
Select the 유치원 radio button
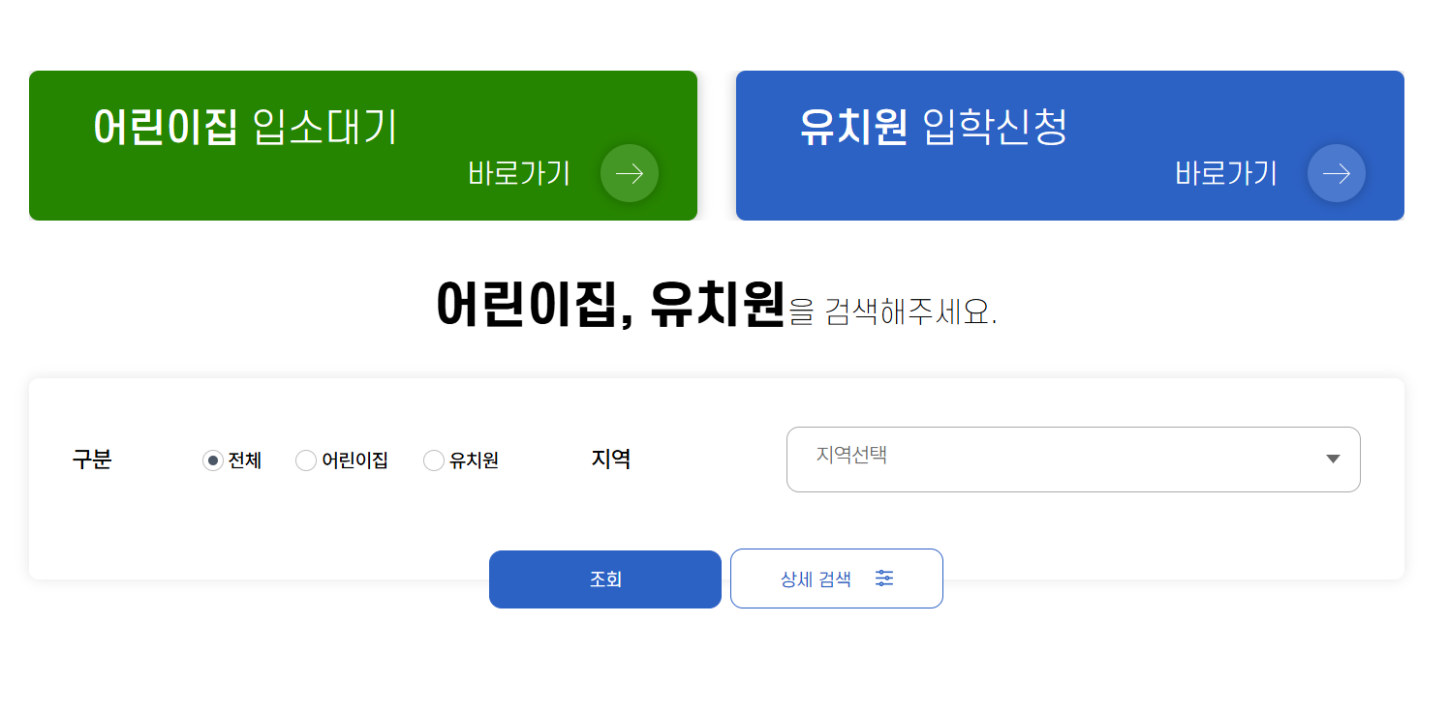coord(434,460)
